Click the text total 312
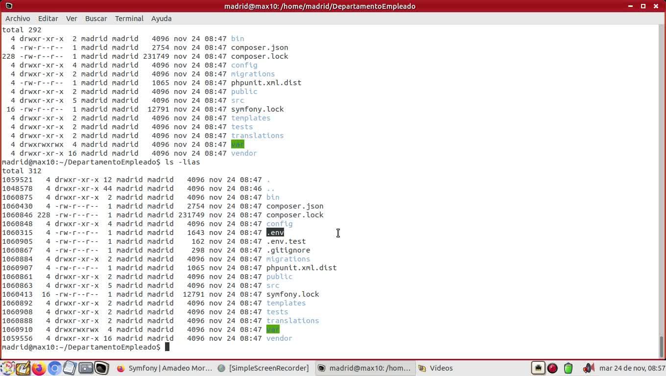 [22, 171]
